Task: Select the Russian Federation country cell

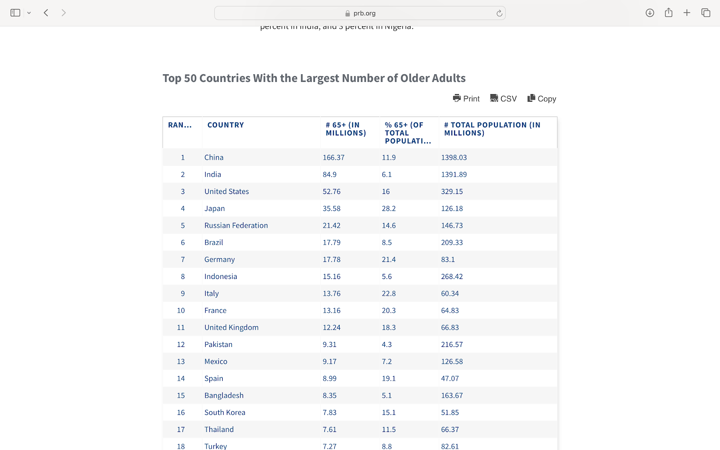Action: pos(236,225)
